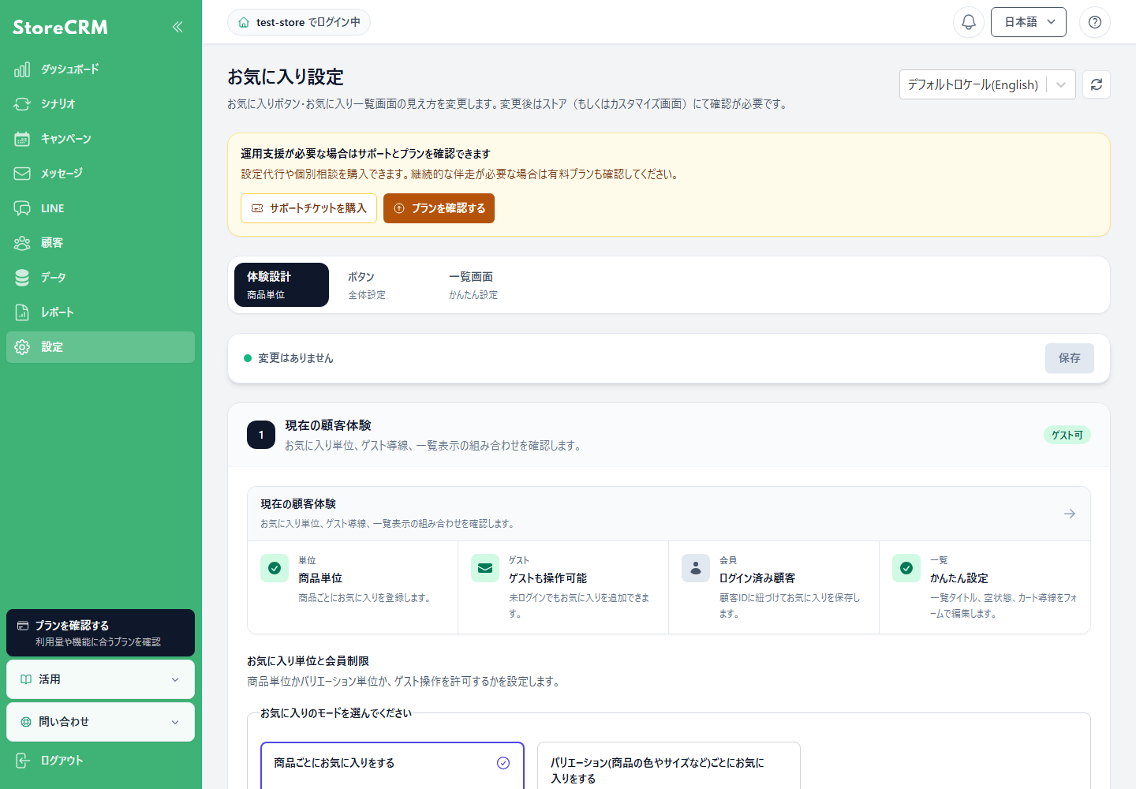Click the ゲスト可 badge

(1067, 435)
